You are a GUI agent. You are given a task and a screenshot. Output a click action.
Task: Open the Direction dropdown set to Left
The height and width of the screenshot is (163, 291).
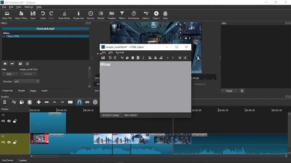point(27,81)
